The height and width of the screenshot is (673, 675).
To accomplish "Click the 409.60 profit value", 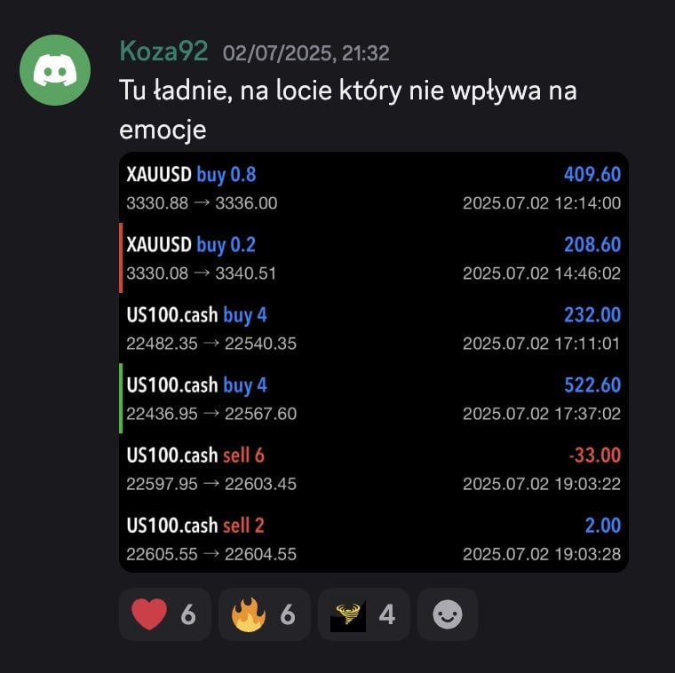I will (x=592, y=174).
